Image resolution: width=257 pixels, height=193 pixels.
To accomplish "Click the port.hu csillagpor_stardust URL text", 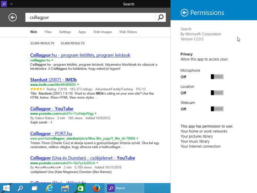I will click(x=83, y=139).
